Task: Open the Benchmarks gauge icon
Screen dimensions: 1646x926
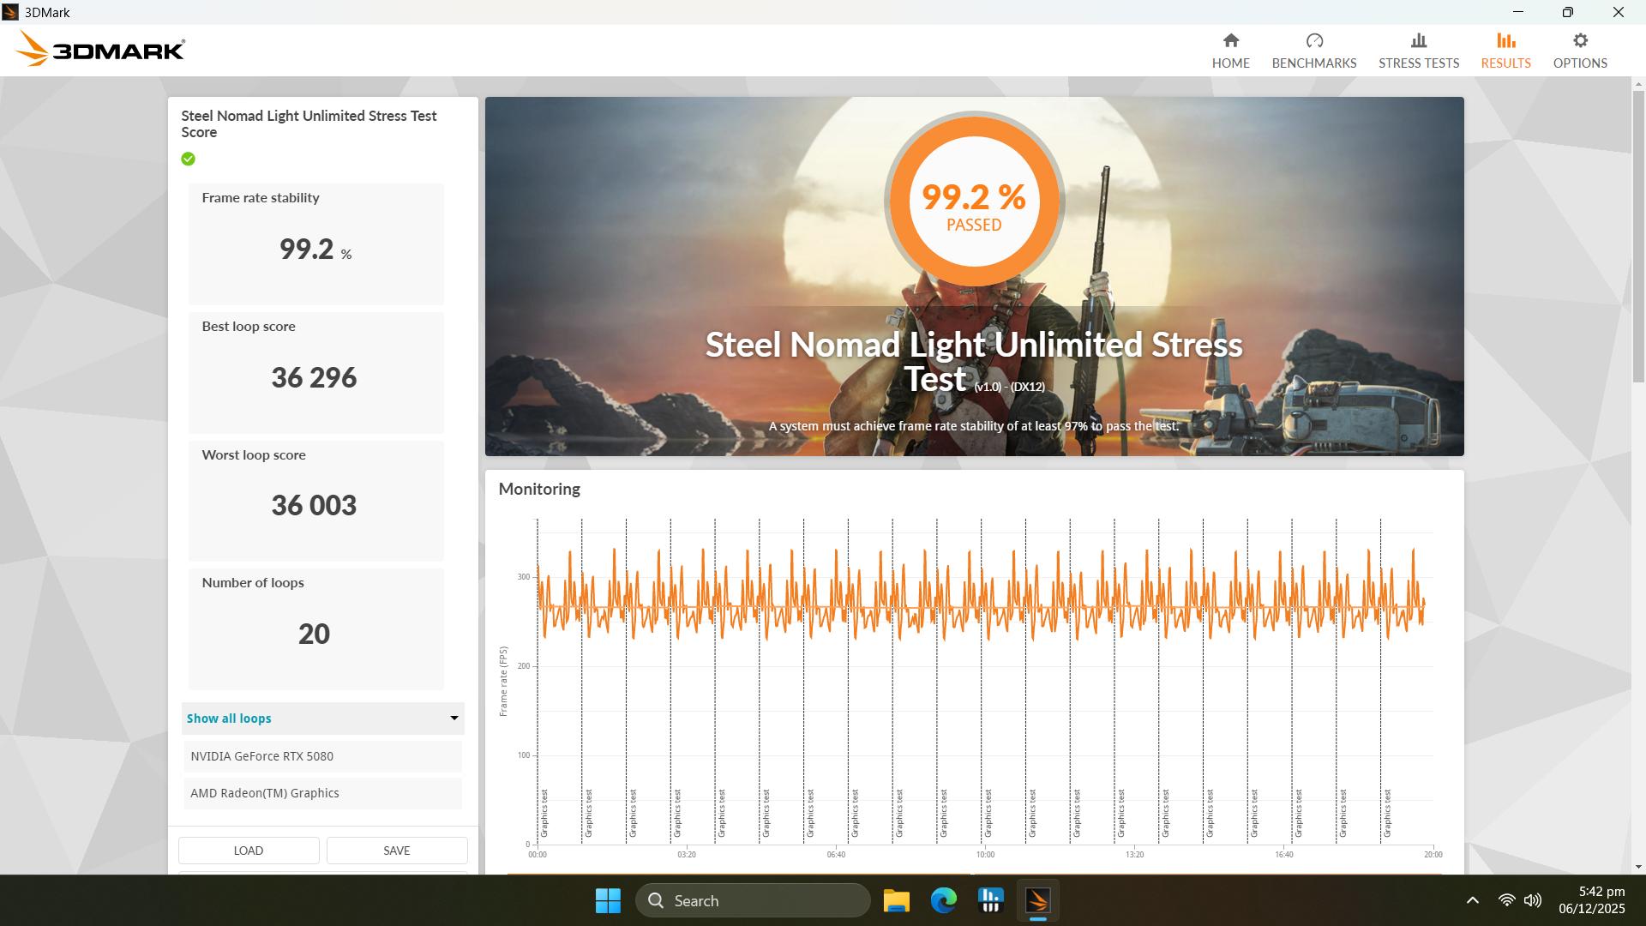Action: pyautogui.click(x=1313, y=41)
